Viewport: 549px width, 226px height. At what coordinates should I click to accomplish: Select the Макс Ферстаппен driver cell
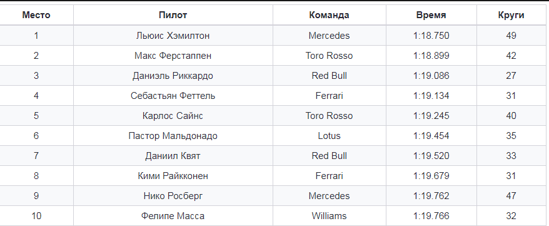click(x=173, y=56)
